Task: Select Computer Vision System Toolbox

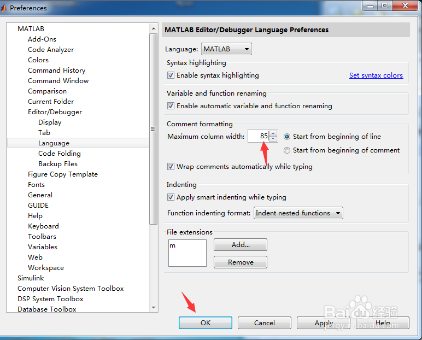Action: point(71,289)
